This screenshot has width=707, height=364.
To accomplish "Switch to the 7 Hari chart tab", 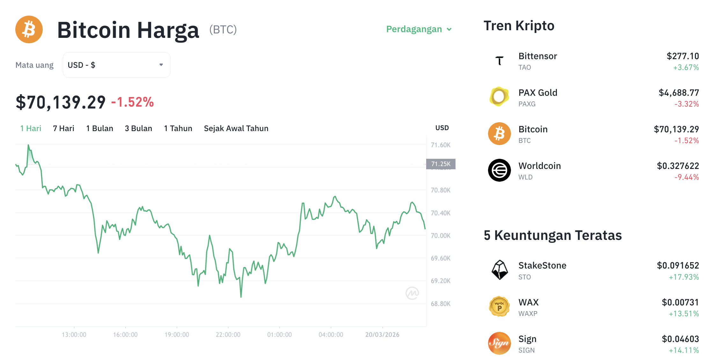I will [x=63, y=128].
